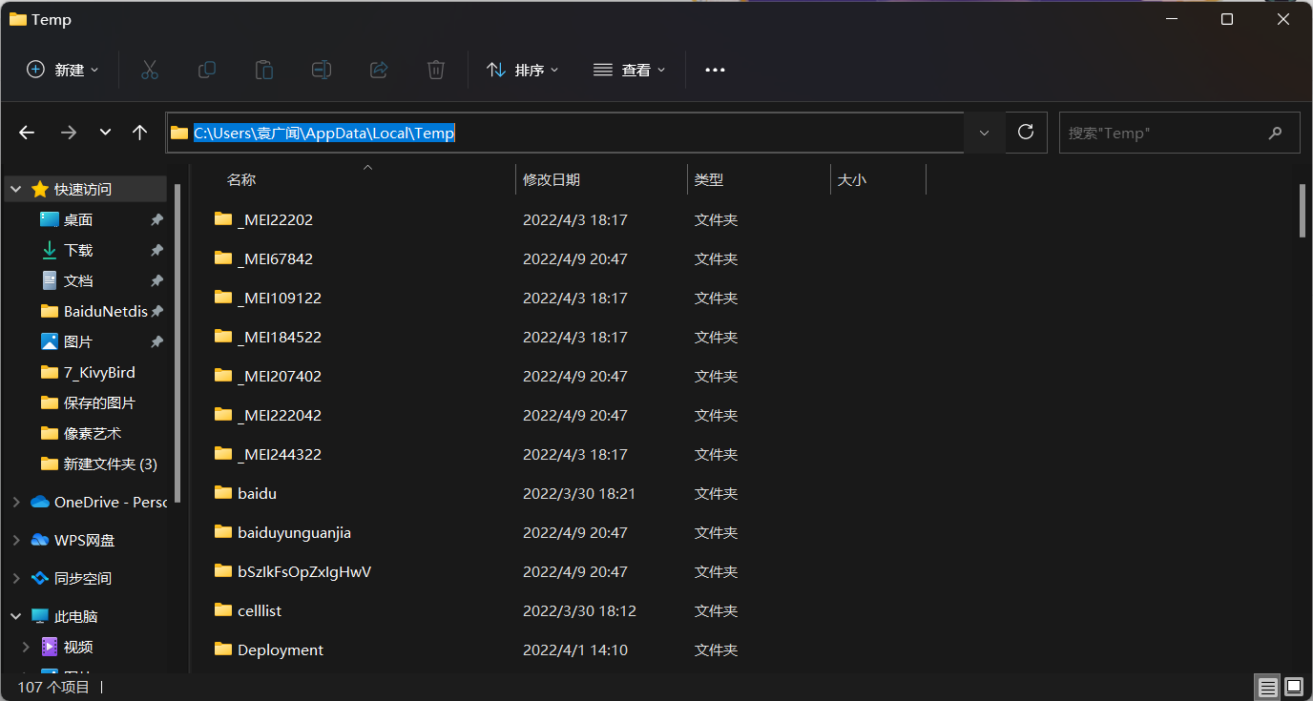This screenshot has height=701, width=1313.
Task: Expand the 视频 tree node
Action: (x=27, y=647)
